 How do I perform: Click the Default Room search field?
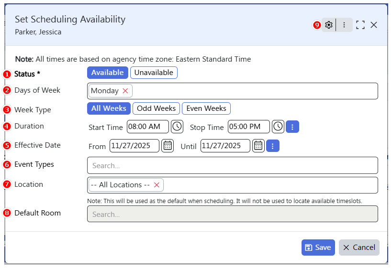pos(233,214)
